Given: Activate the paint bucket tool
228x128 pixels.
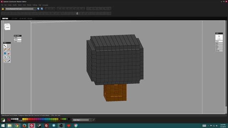Looking at the screenshot, I should [x=5, y=57].
